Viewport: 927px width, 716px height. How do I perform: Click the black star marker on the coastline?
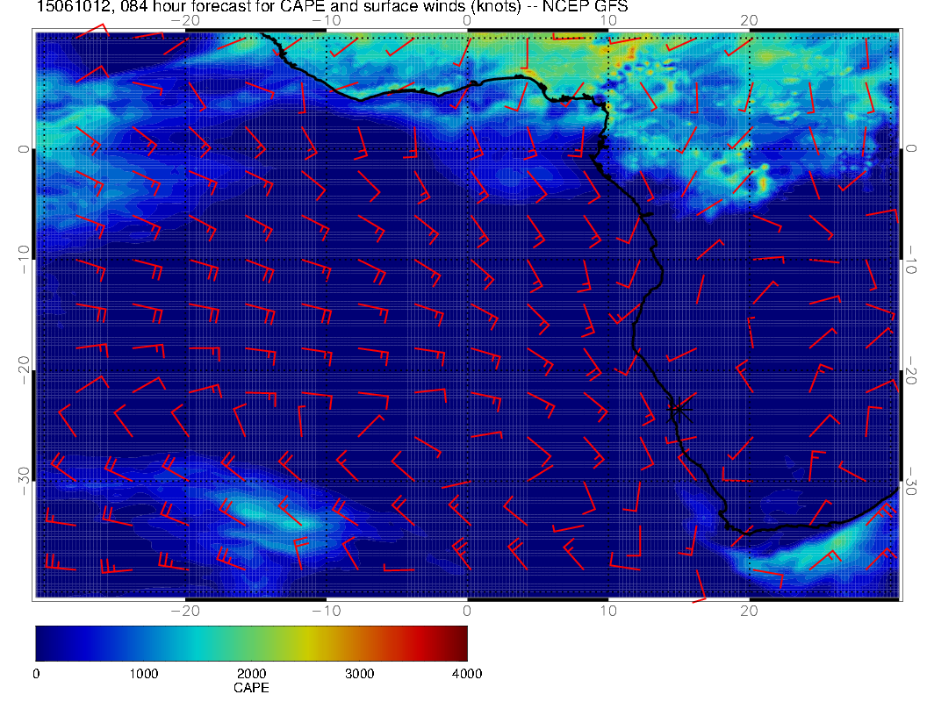[679, 408]
